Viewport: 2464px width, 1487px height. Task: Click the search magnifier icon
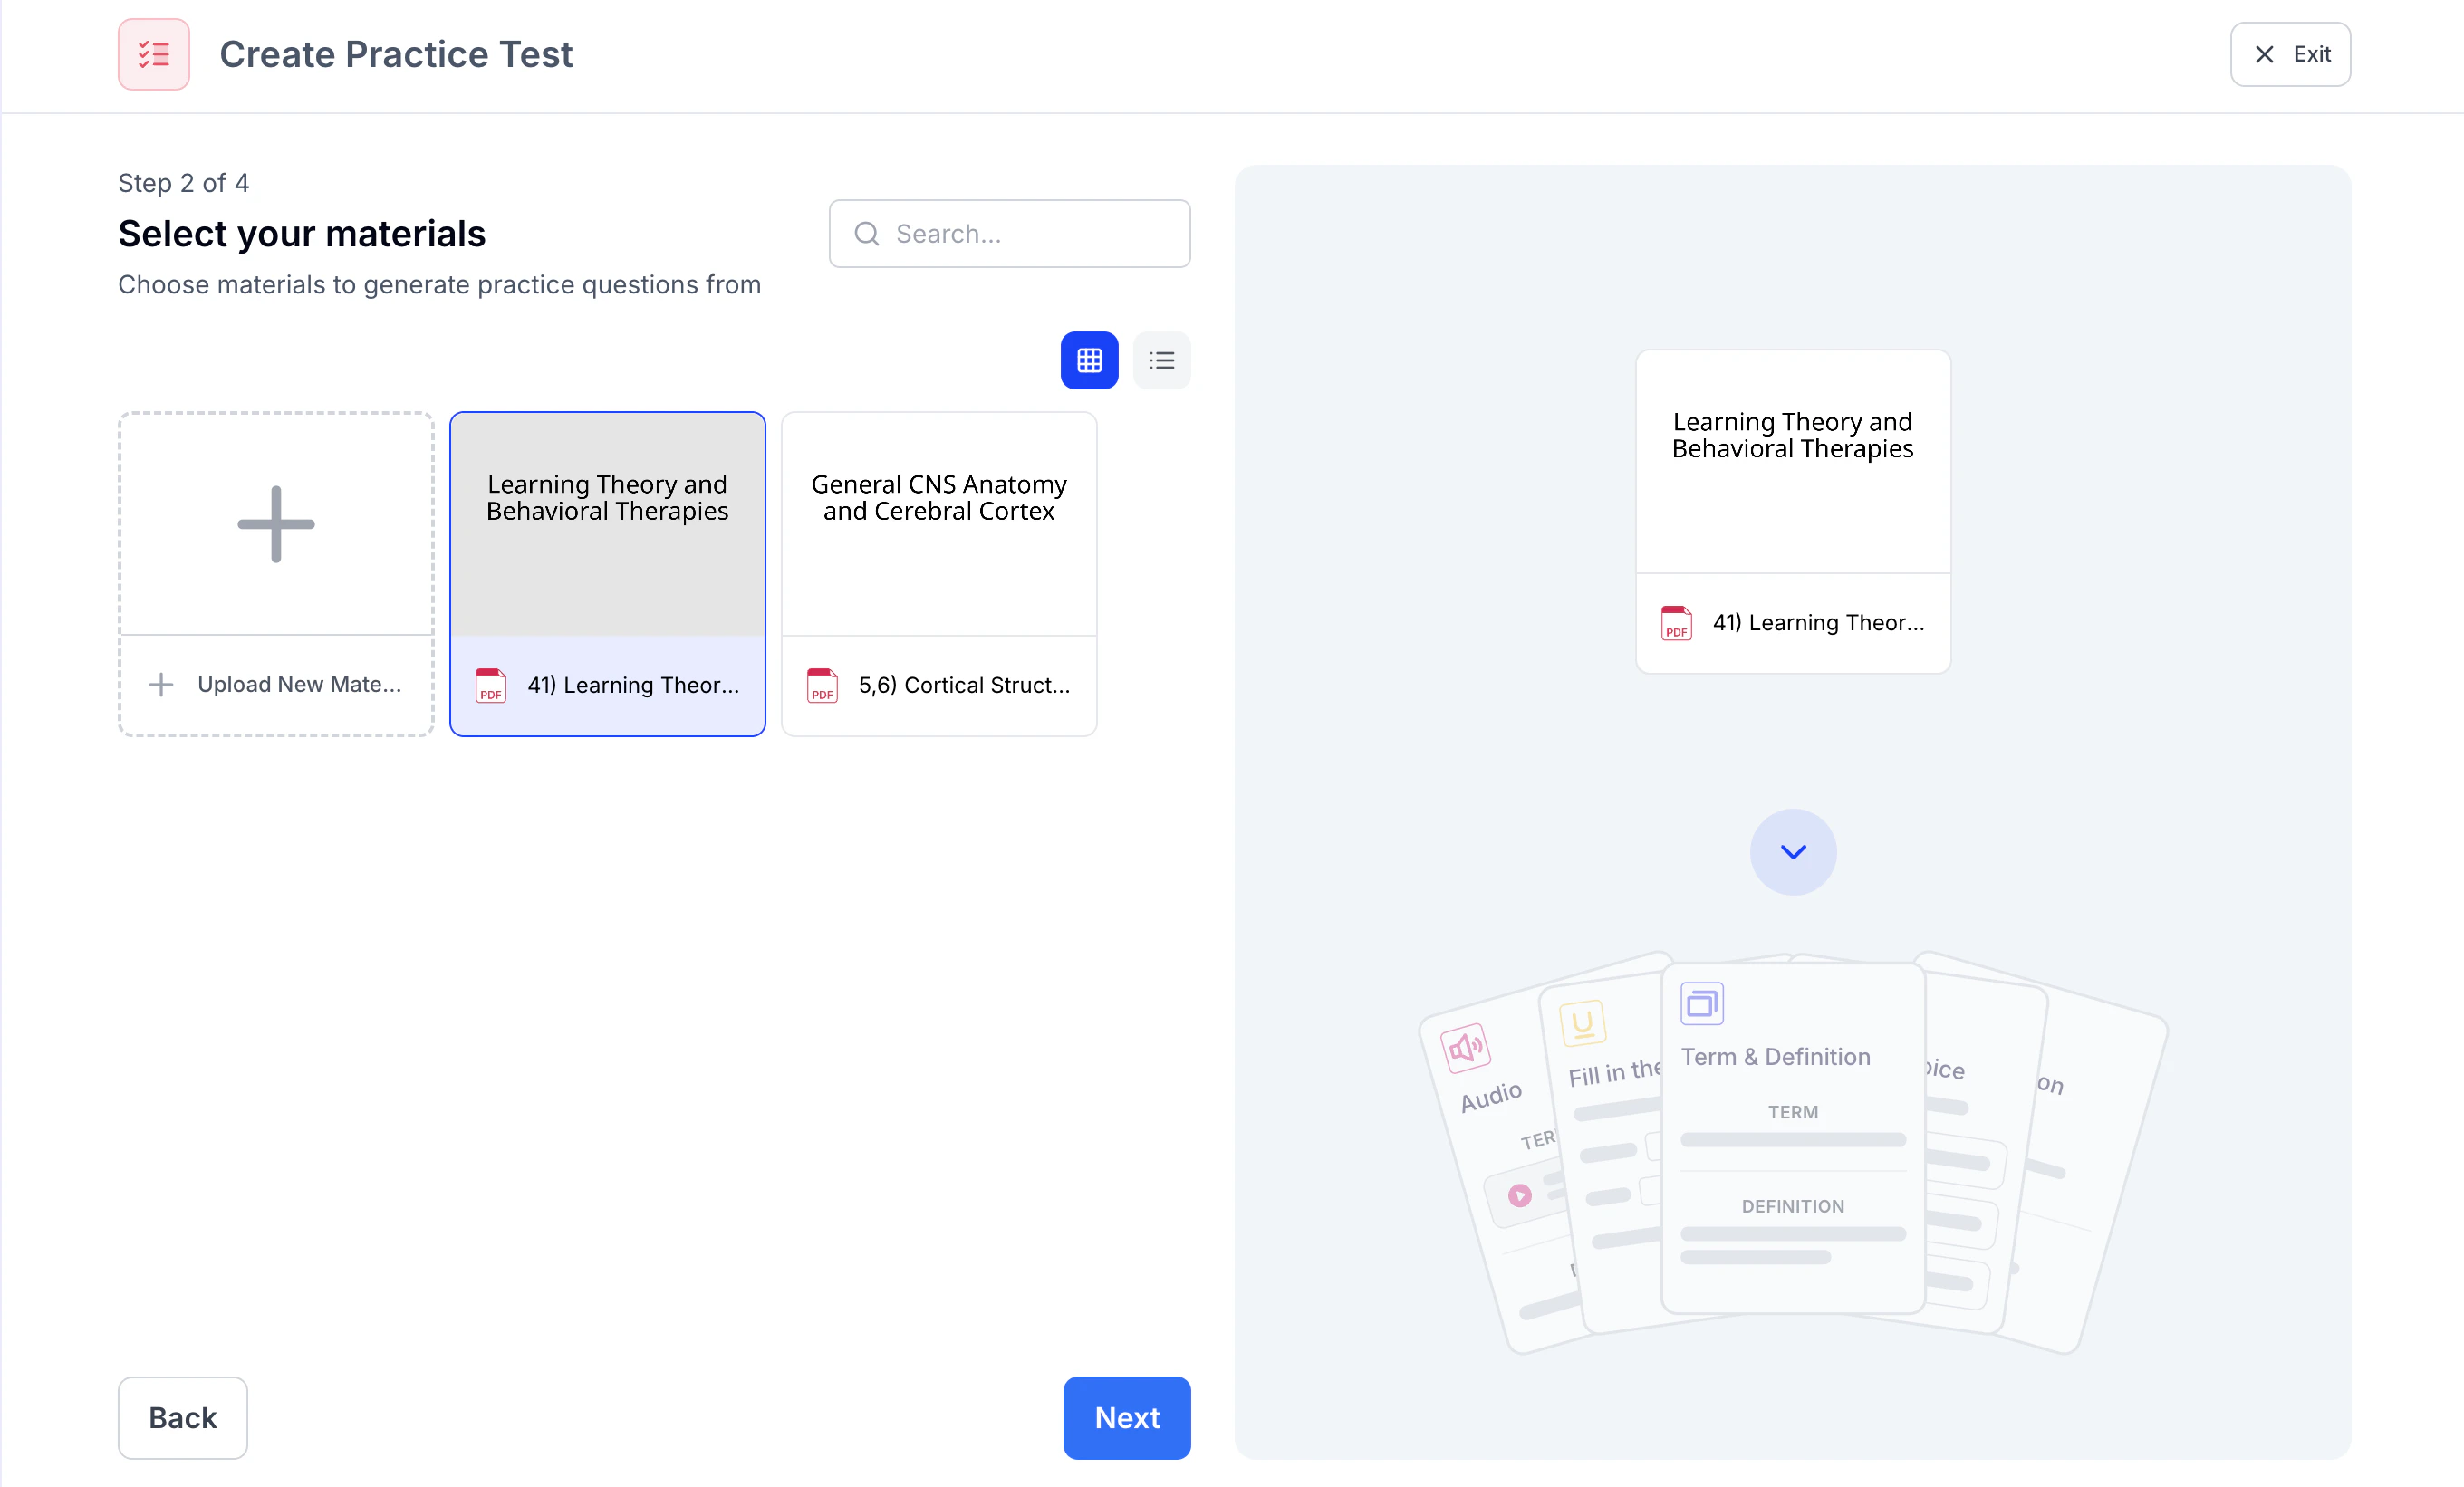(x=867, y=234)
